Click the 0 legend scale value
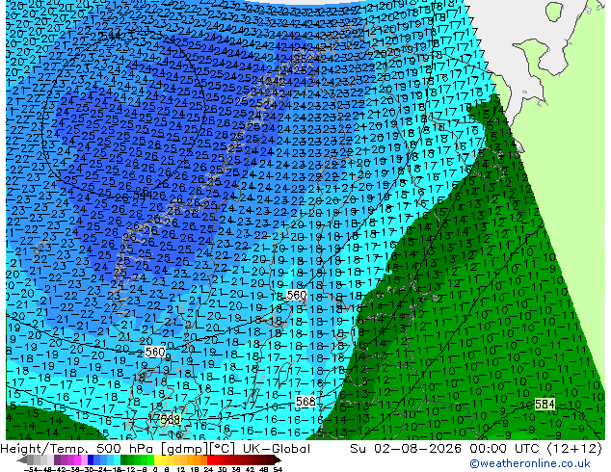 [155, 469]
